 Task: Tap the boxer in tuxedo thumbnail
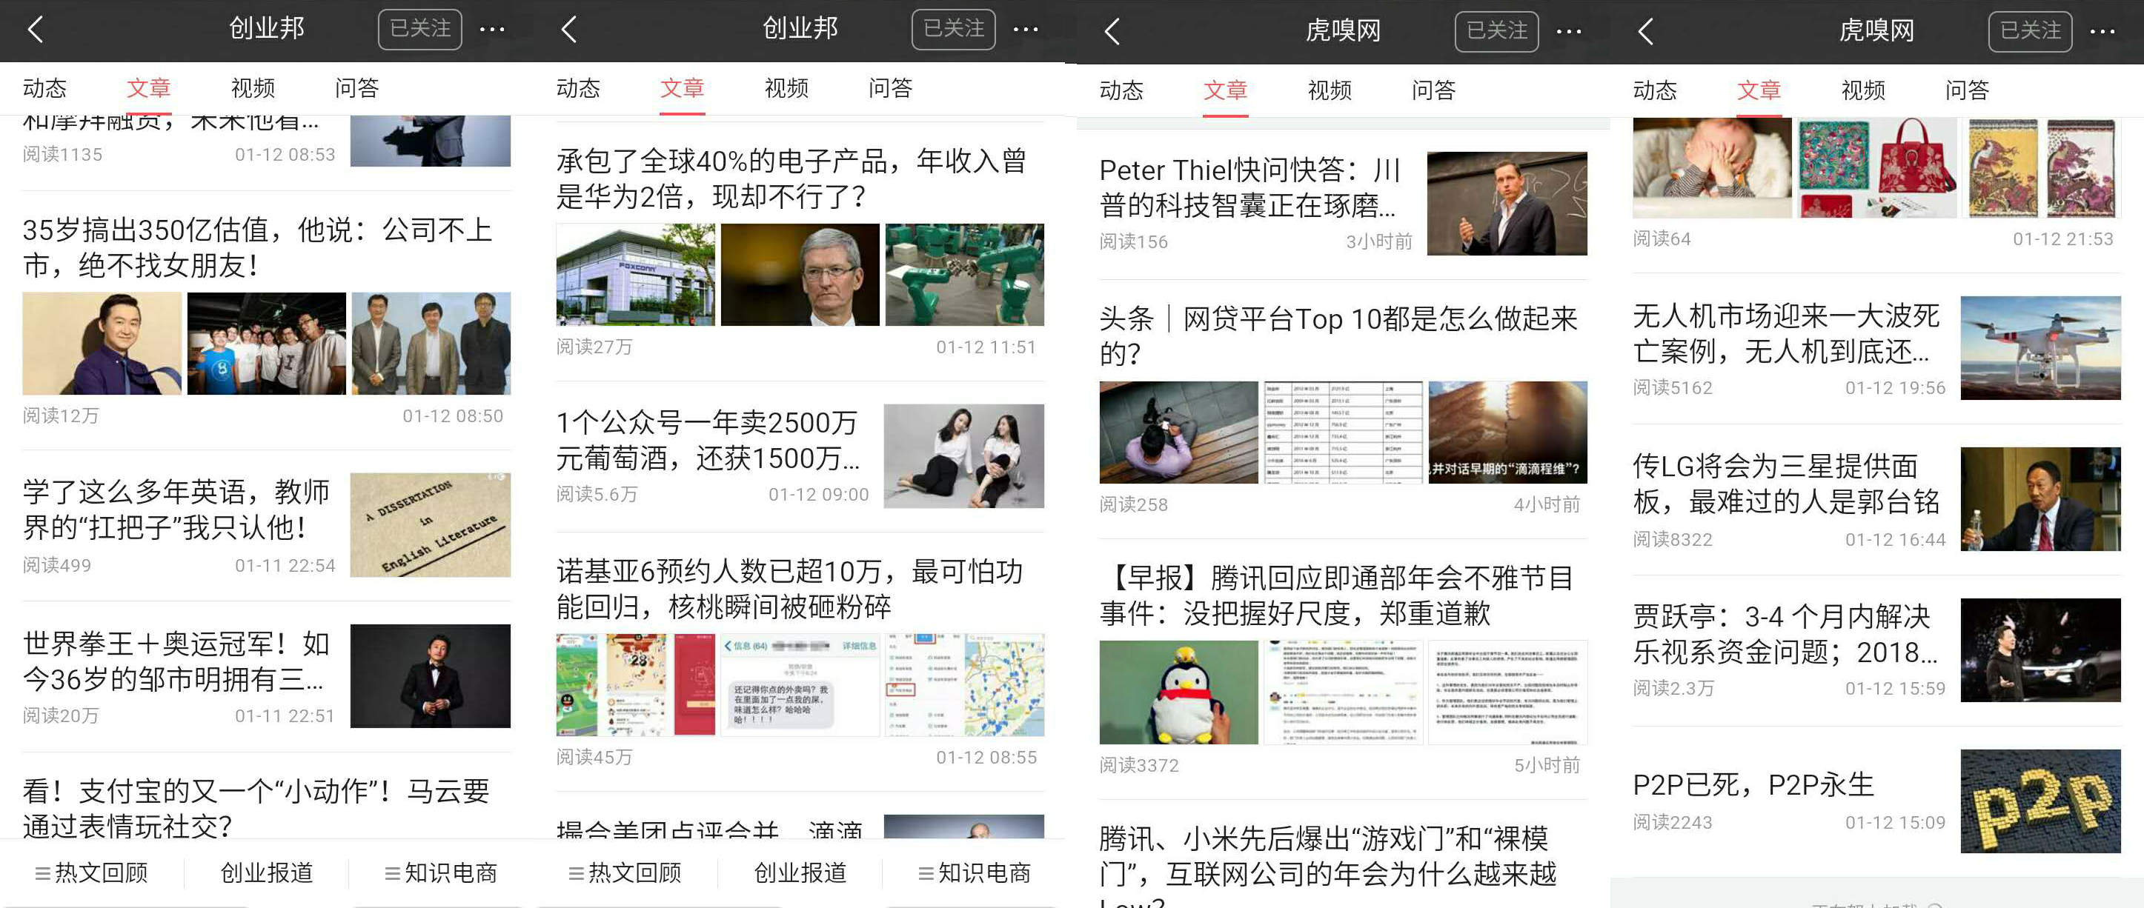(x=431, y=676)
